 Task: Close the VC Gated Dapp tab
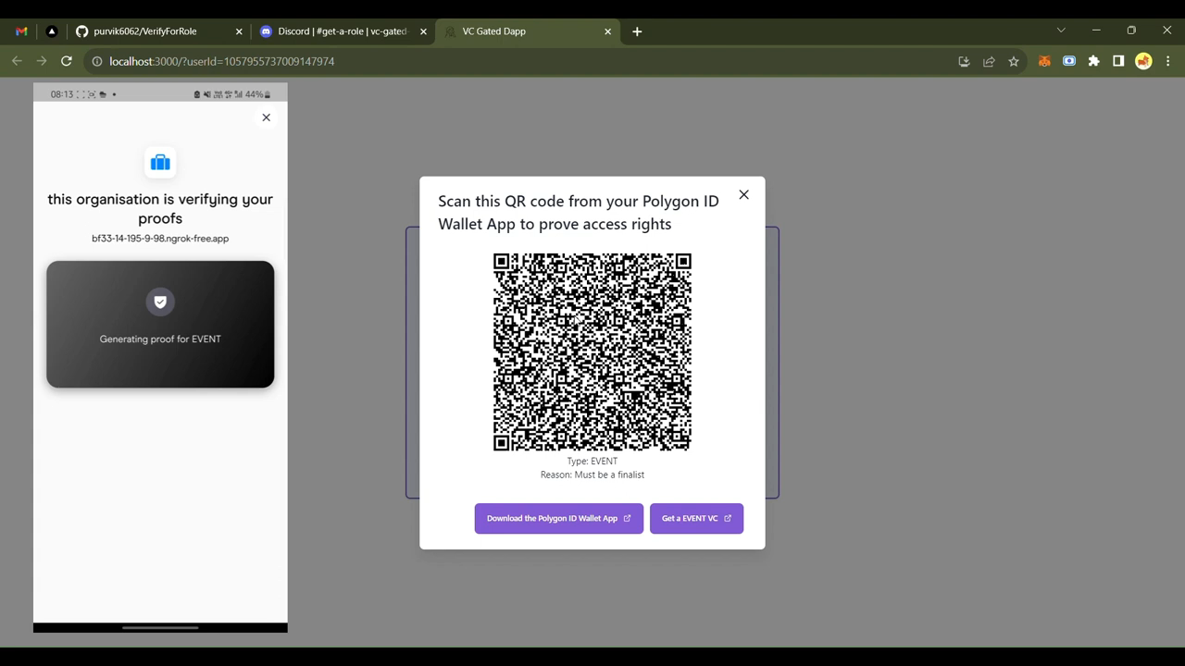coord(607,31)
